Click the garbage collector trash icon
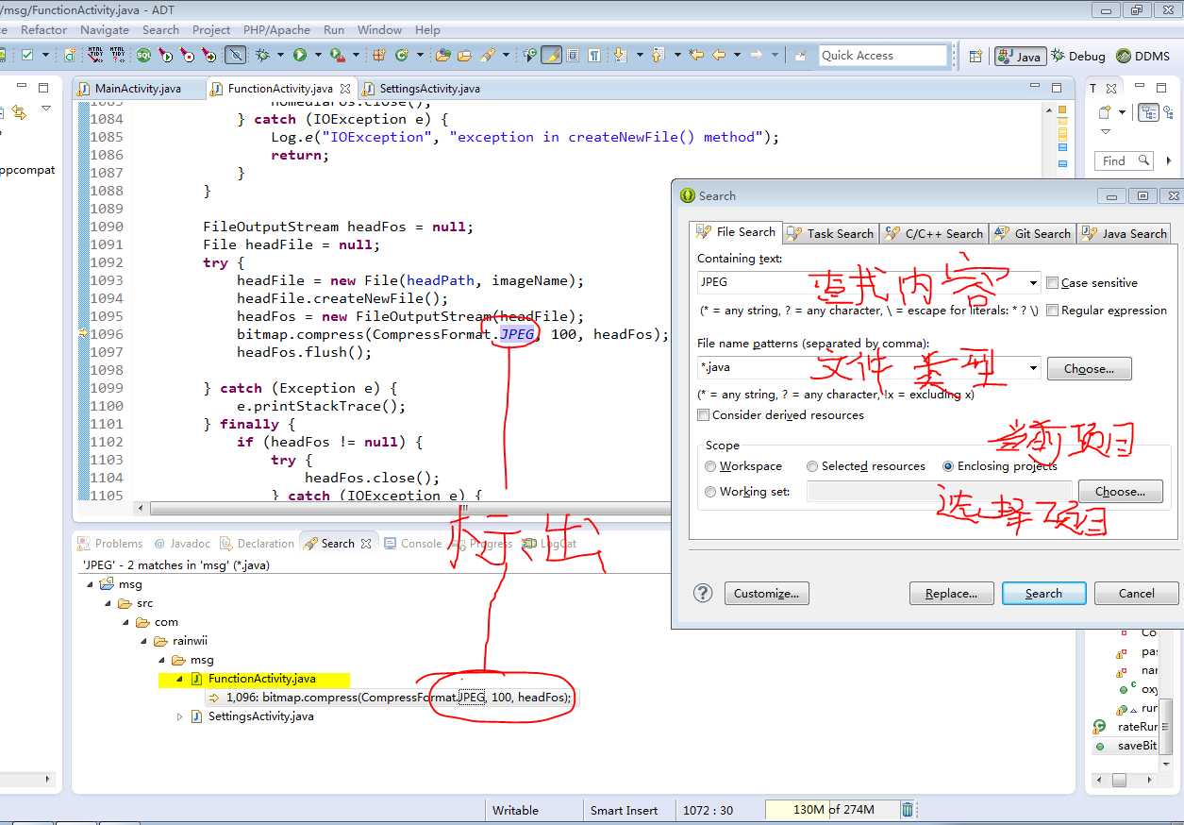The width and height of the screenshot is (1184, 825). point(907,809)
